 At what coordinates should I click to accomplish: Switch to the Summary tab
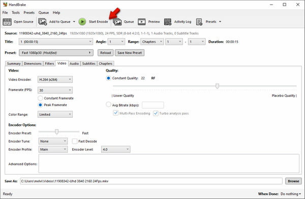click(14, 63)
